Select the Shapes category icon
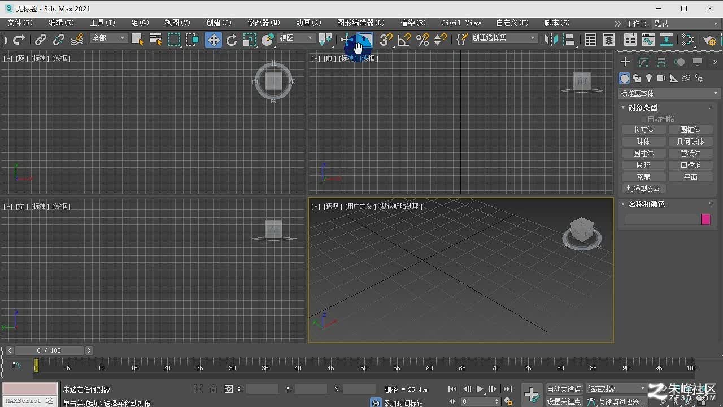The image size is (723, 407). (637, 78)
